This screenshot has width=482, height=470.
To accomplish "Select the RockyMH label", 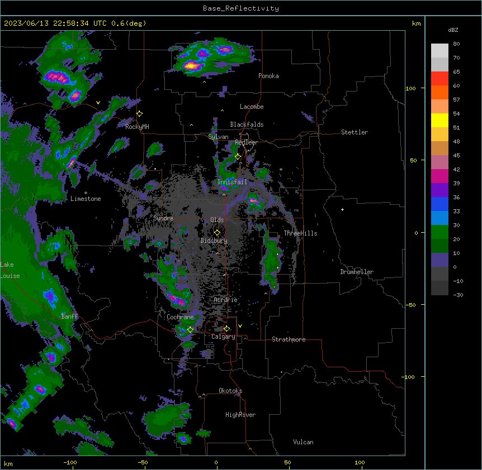I will click(x=137, y=127).
